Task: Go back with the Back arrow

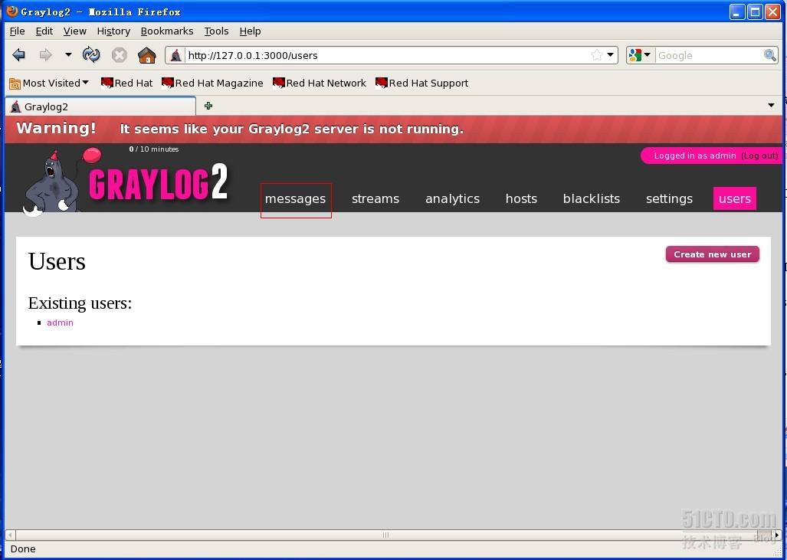Action: point(18,54)
